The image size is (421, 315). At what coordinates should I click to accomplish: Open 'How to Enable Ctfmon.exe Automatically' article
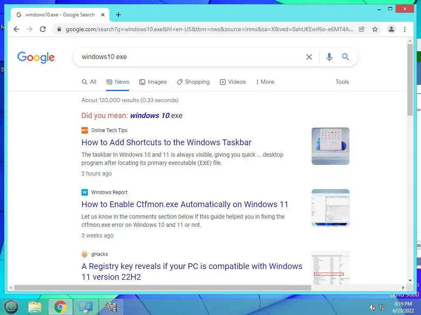185,204
